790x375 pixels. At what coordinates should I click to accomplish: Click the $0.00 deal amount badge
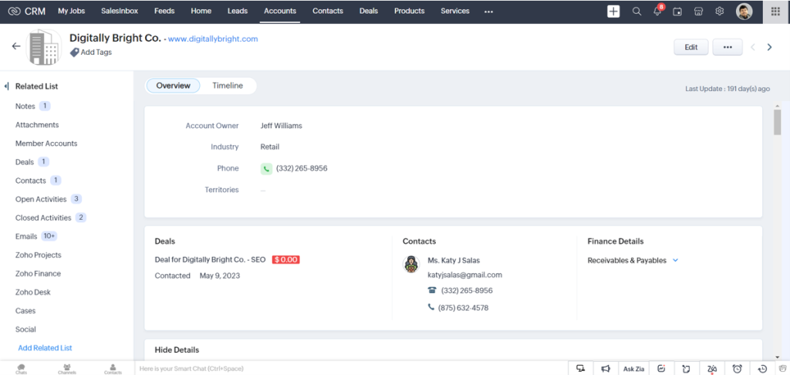(285, 259)
